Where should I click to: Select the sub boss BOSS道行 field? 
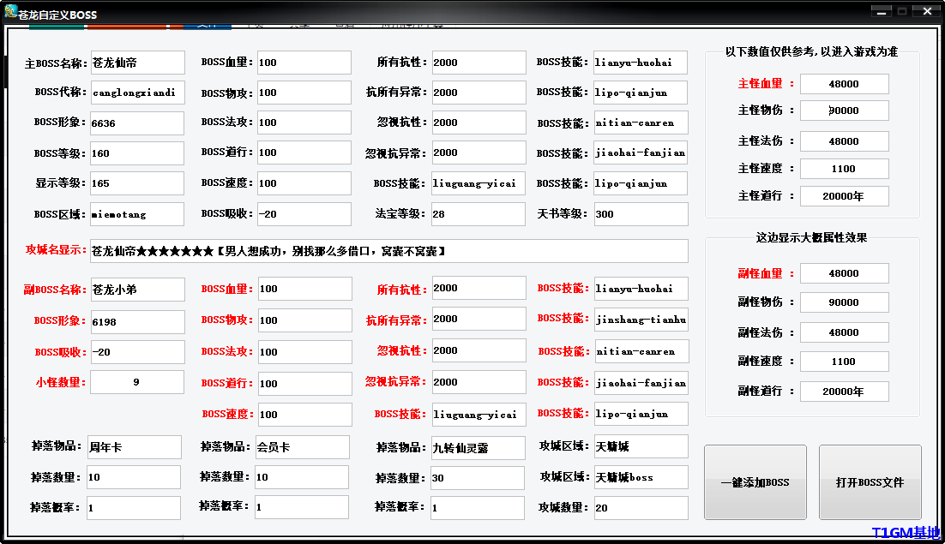(x=305, y=383)
